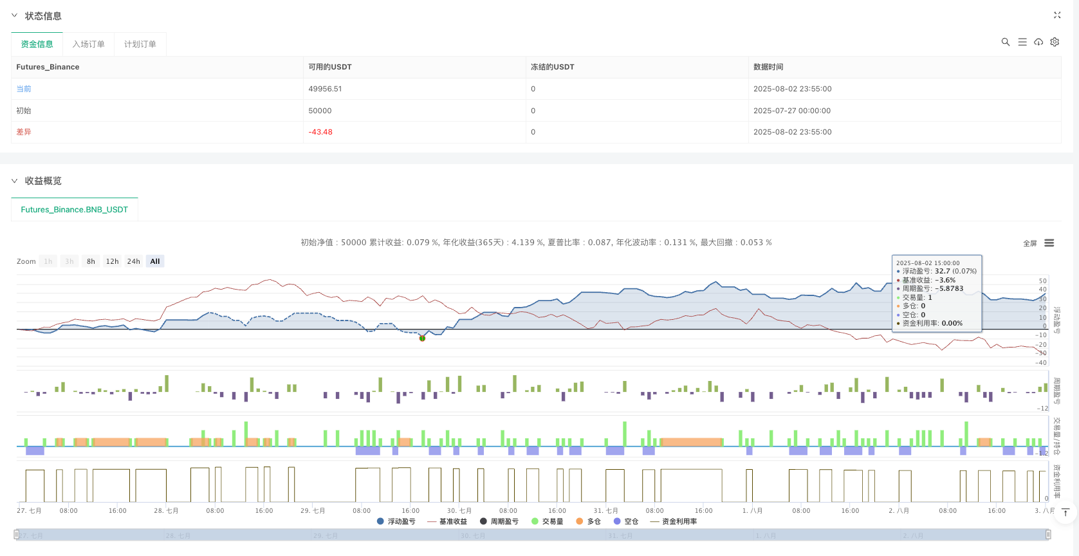Click the scroll-to-top arrow icon
Image resolution: width=1079 pixels, height=556 pixels.
tap(1065, 512)
